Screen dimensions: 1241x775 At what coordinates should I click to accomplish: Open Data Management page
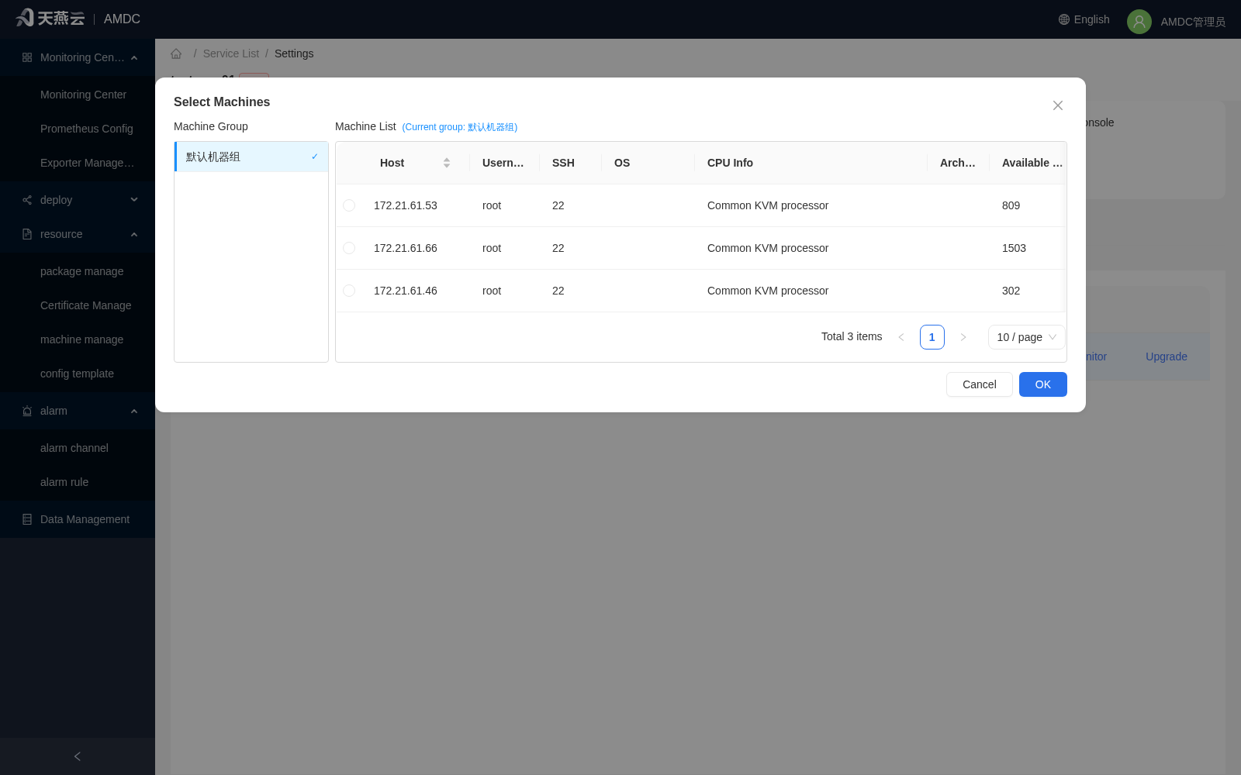[x=78, y=519]
